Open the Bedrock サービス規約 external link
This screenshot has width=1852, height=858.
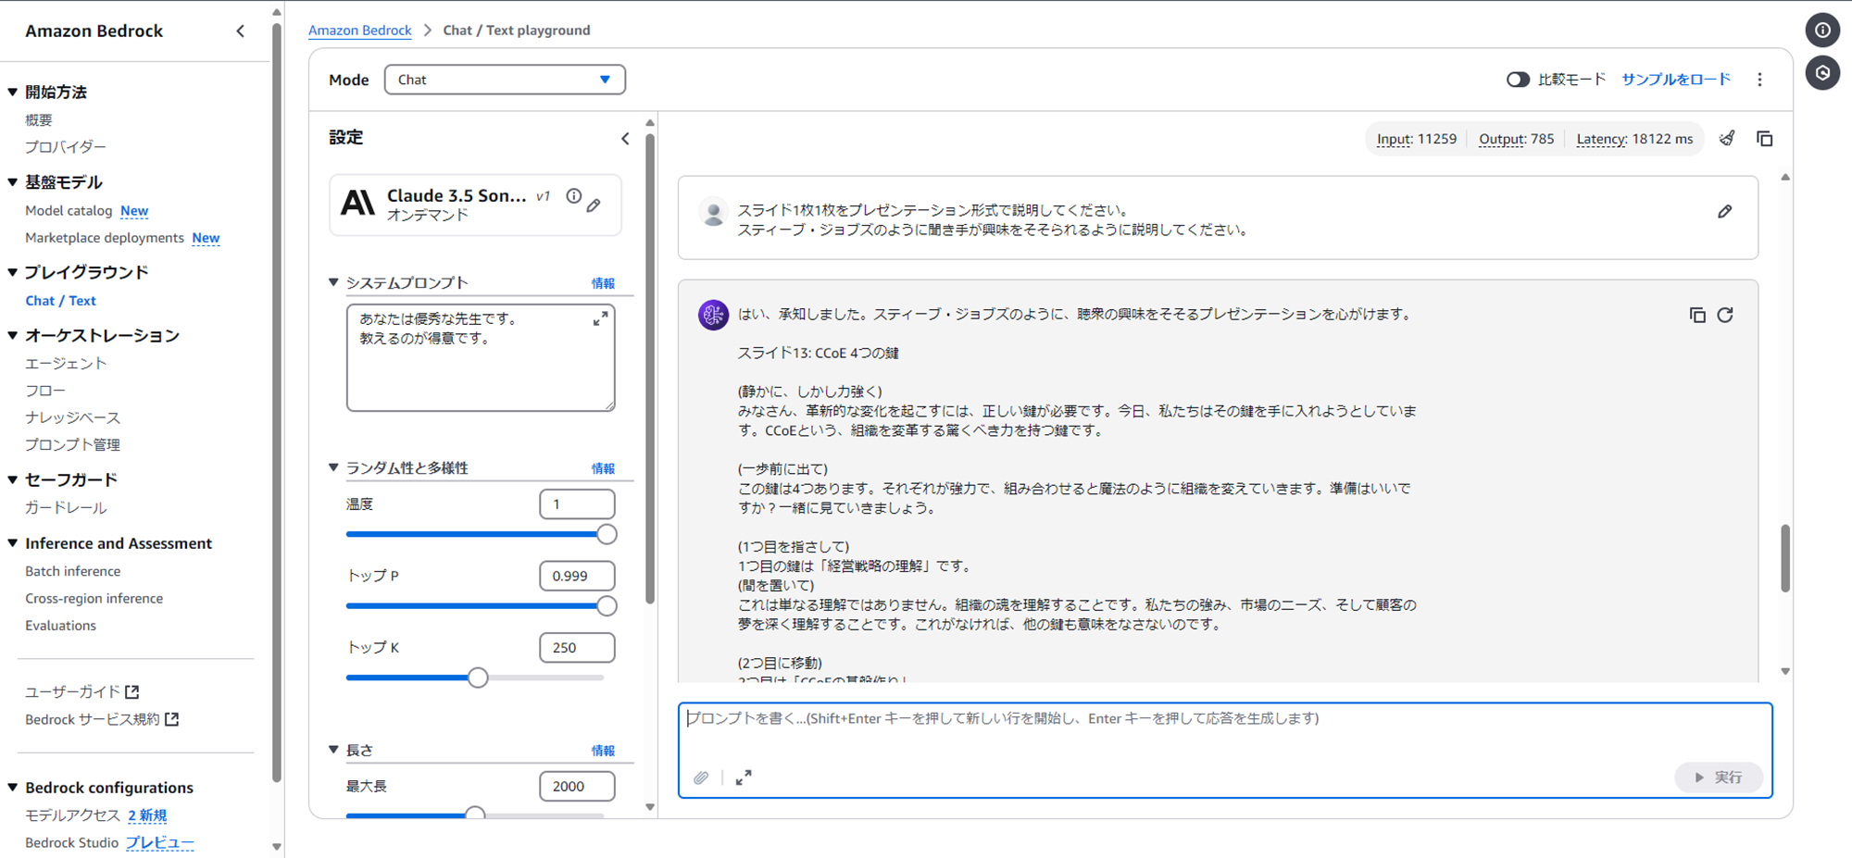point(102,719)
